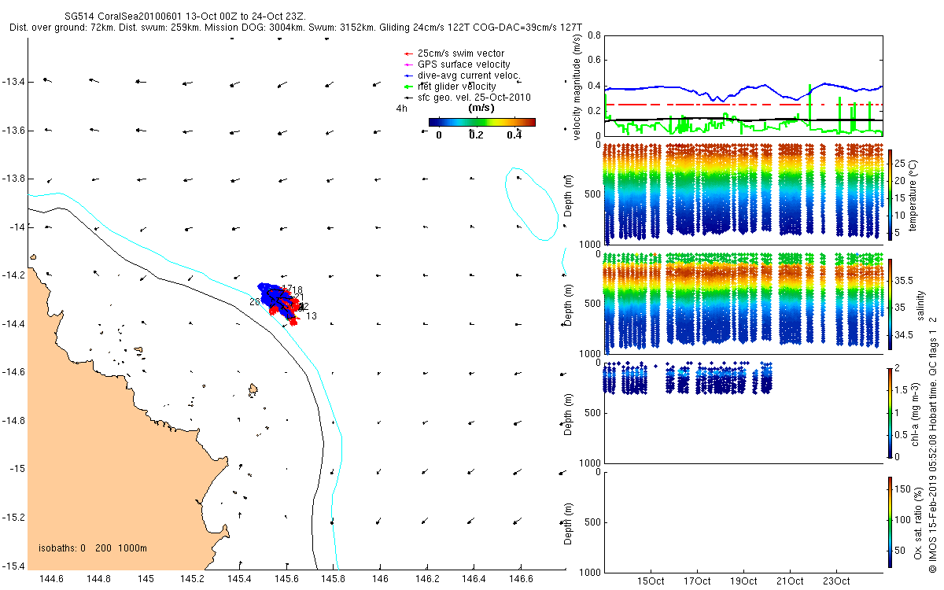This screenshot has height=590, width=944.
Task: Click the velocity (m/s) colorbar in map legend
Action: (x=481, y=122)
